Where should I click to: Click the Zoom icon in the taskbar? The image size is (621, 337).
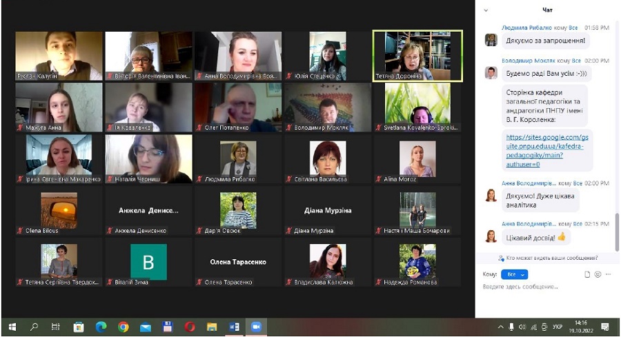coord(255,327)
